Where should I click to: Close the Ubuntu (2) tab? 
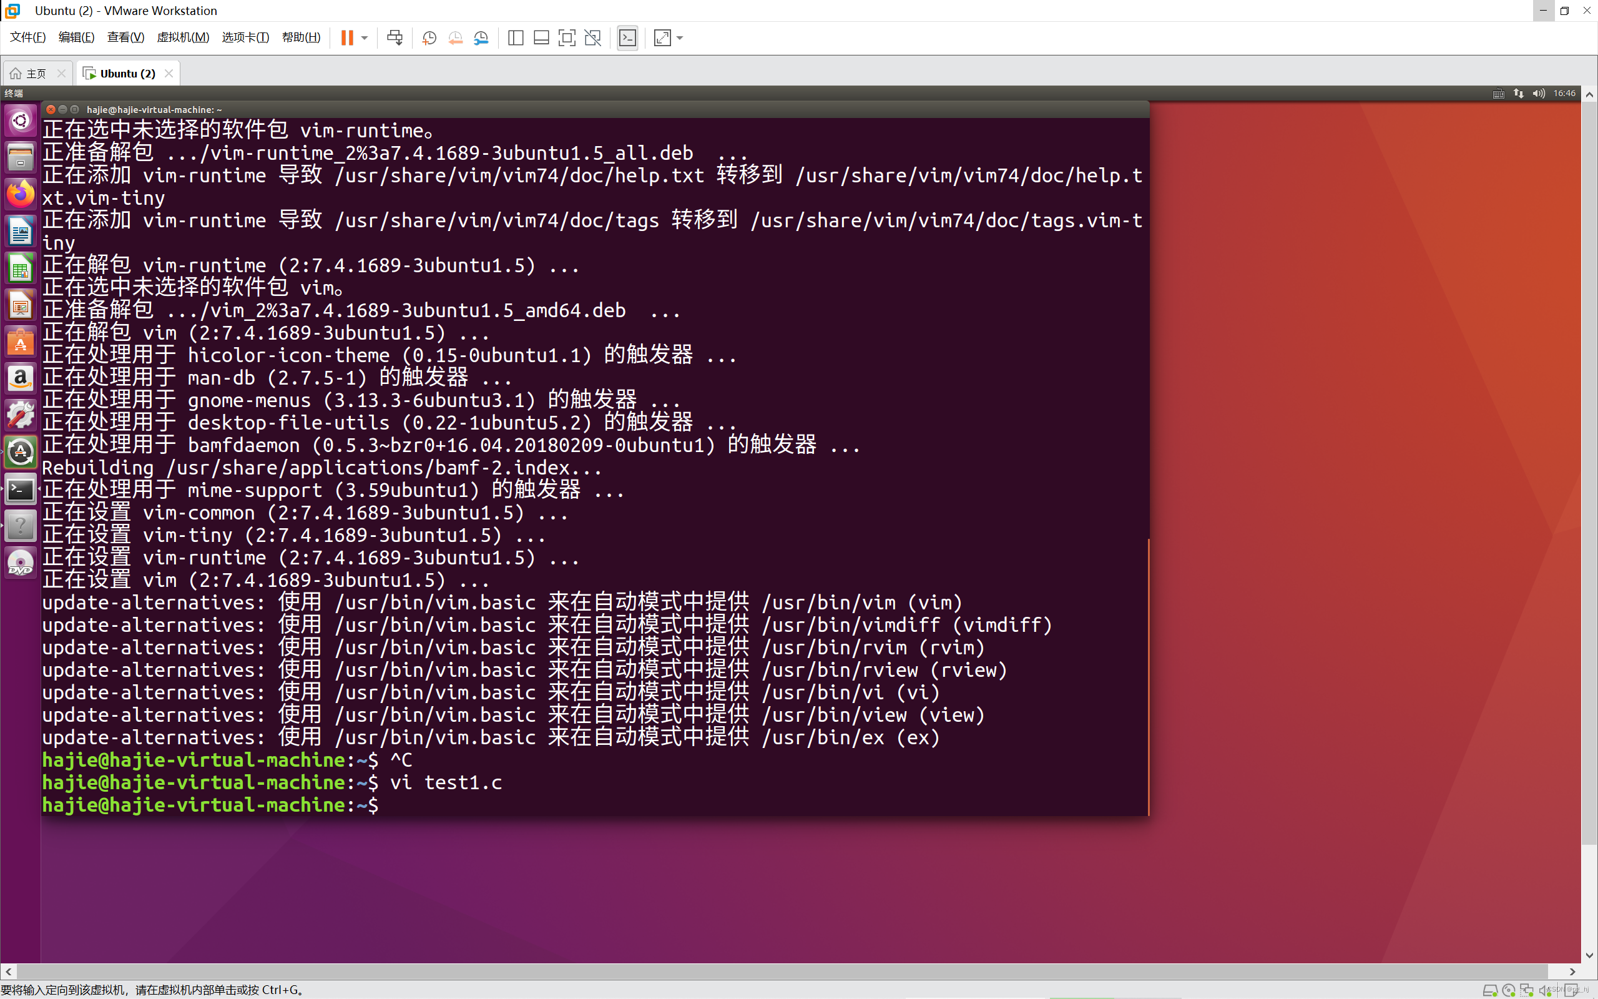click(x=169, y=73)
